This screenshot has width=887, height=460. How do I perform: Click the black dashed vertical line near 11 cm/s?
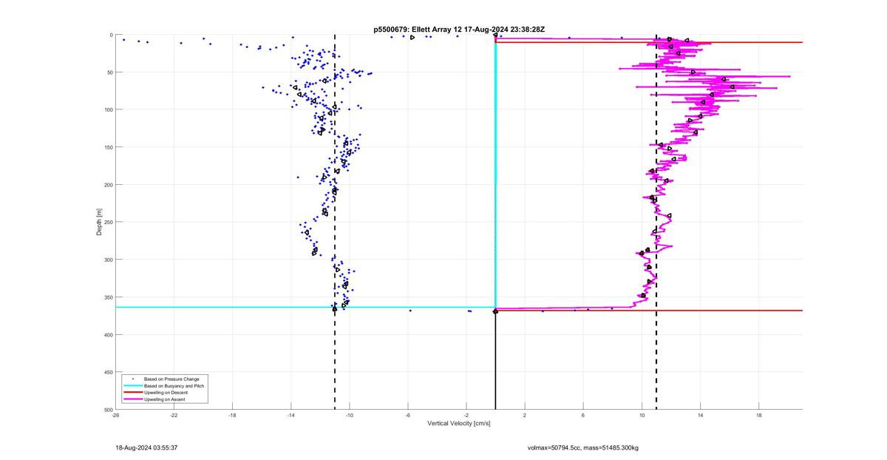click(x=656, y=222)
